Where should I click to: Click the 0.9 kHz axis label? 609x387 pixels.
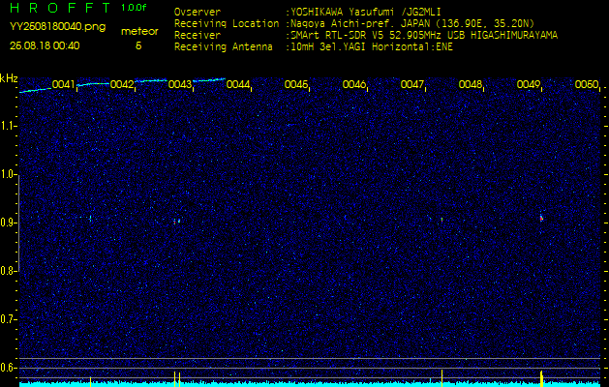tap(8, 223)
